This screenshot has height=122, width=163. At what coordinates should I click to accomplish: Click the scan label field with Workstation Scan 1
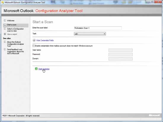pos(98,28)
